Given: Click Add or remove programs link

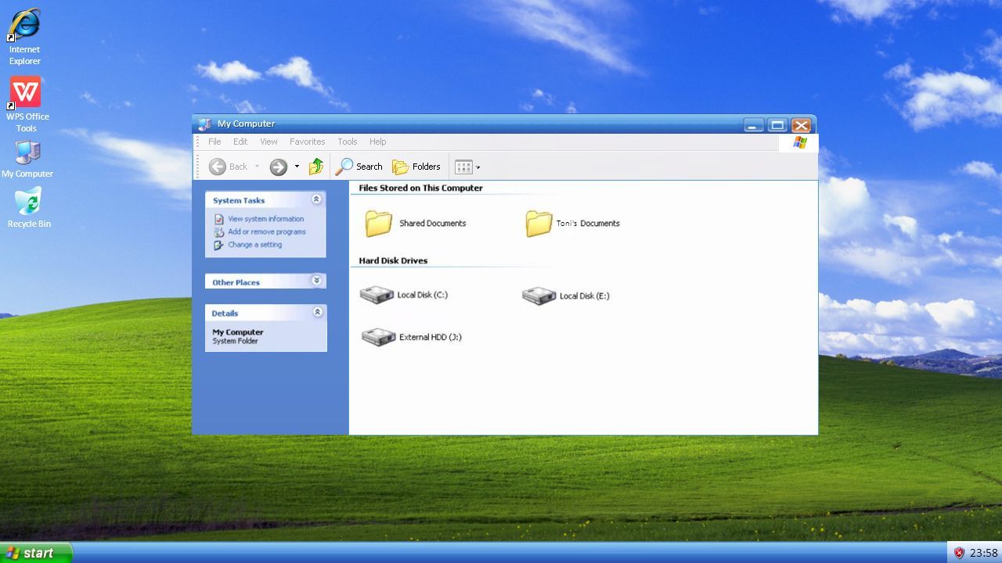Looking at the screenshot, I should pyautogui.click(x=267, y=232).
